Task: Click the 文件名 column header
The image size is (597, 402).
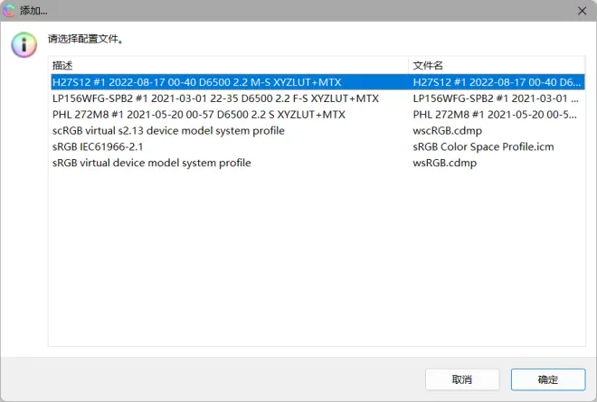Action: [497, 65]
